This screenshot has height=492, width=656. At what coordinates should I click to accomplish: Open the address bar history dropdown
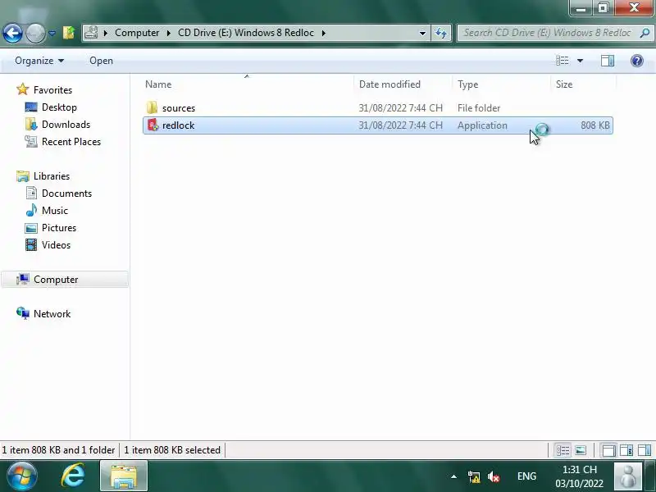(422, 33)
